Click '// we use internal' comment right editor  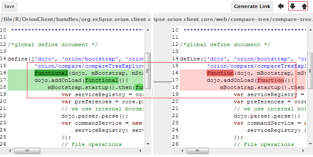(269, 109)
